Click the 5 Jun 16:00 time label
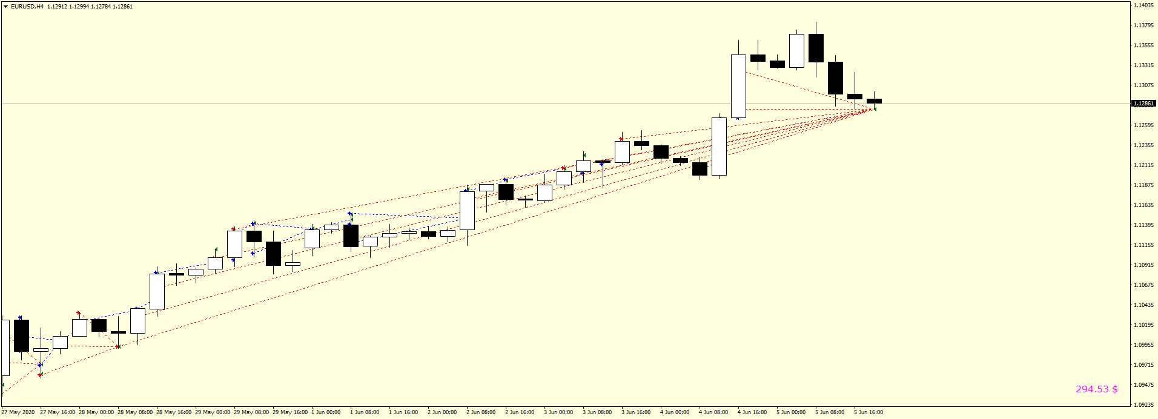Viewport: 1158px width, 419px height. [x=868, y=412]
